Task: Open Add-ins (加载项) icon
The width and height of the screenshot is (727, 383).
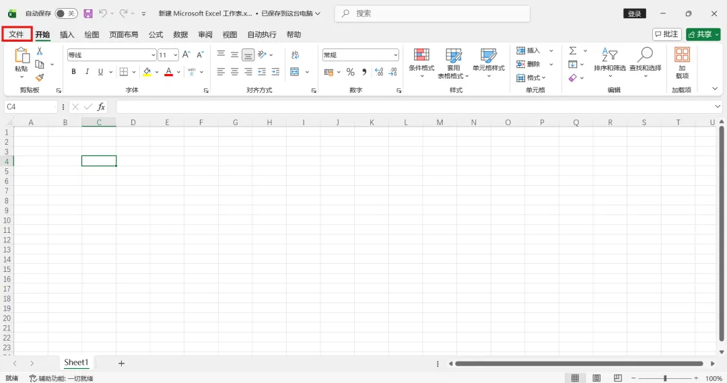Action: coord(682,63)
